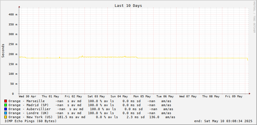Image resolution: width=257 pixels, height=125 pixels.
Task: Click the X-axis arrowhead at right end
Action: [x=250, y=94]
